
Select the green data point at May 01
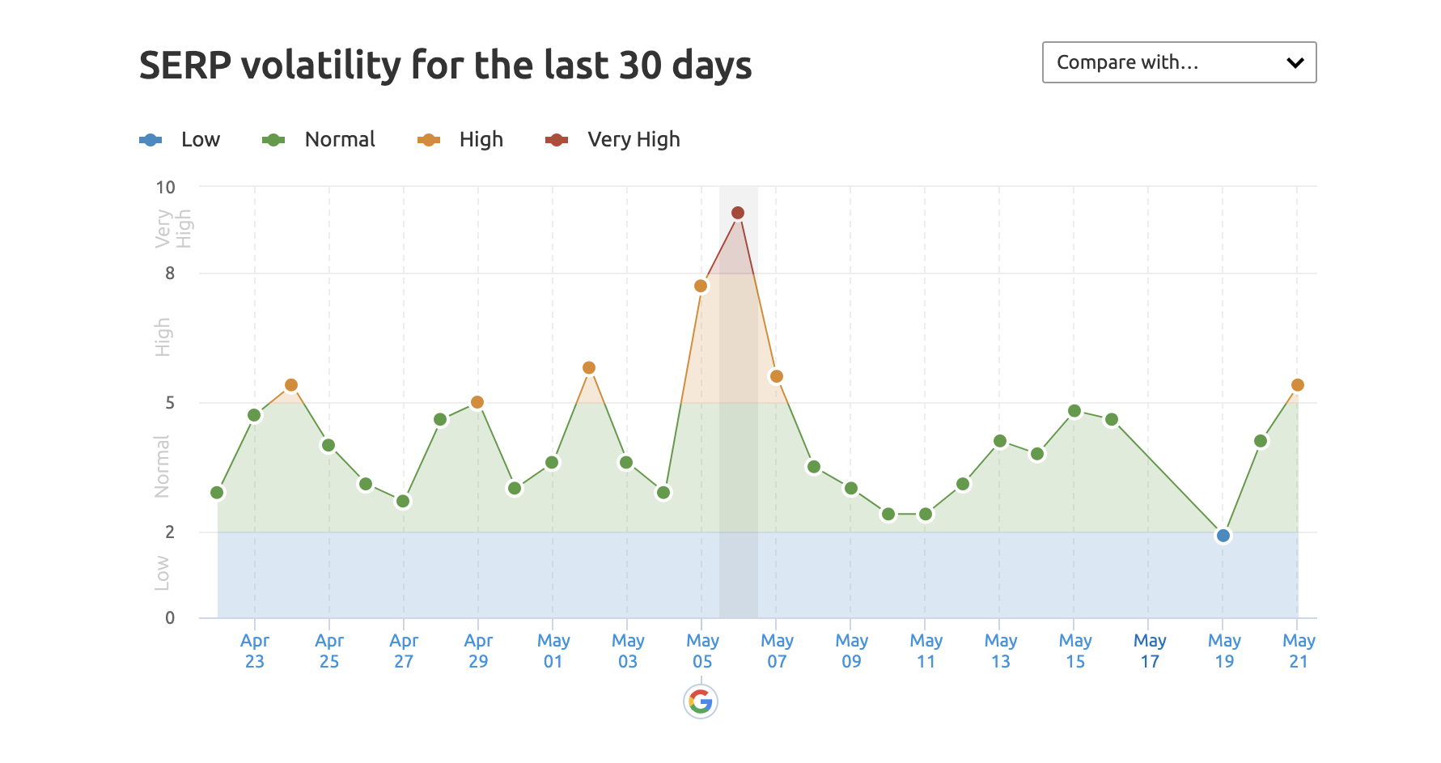coord(552,463)
